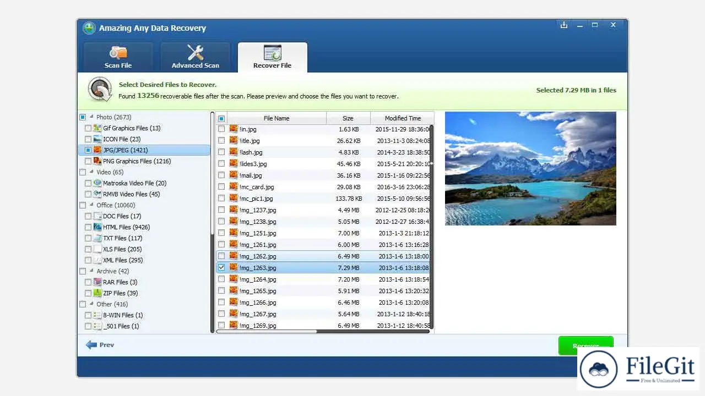
Task: Click the HTML Files icon
Action: coord(97,227)
